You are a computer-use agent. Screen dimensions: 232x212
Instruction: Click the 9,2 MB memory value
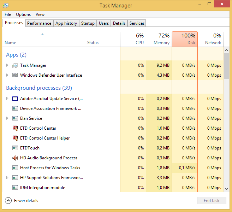click(163, 65)
